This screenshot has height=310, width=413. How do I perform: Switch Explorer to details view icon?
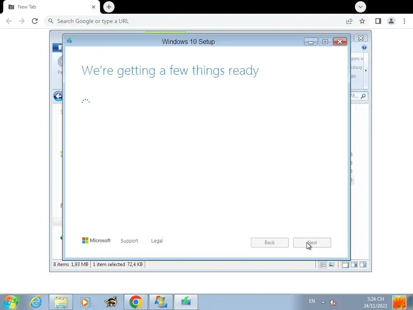[323, 264]
